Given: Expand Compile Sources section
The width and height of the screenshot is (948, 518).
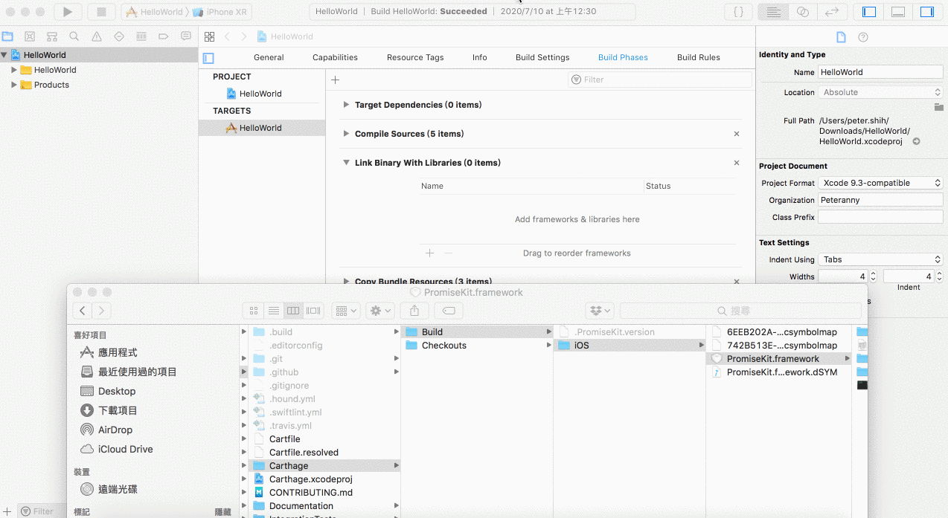Looking at the screenshot, I should click(346, 134).
